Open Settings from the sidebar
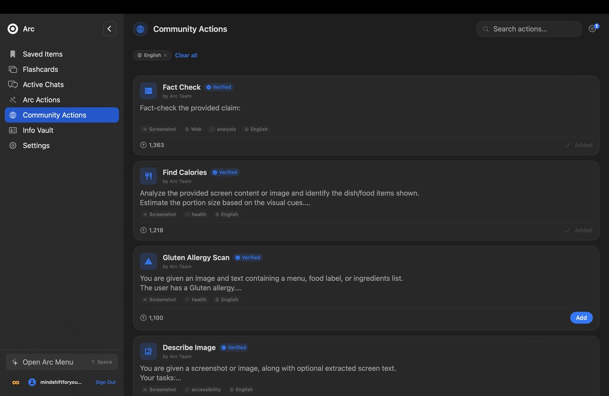 tap(62, 146)
